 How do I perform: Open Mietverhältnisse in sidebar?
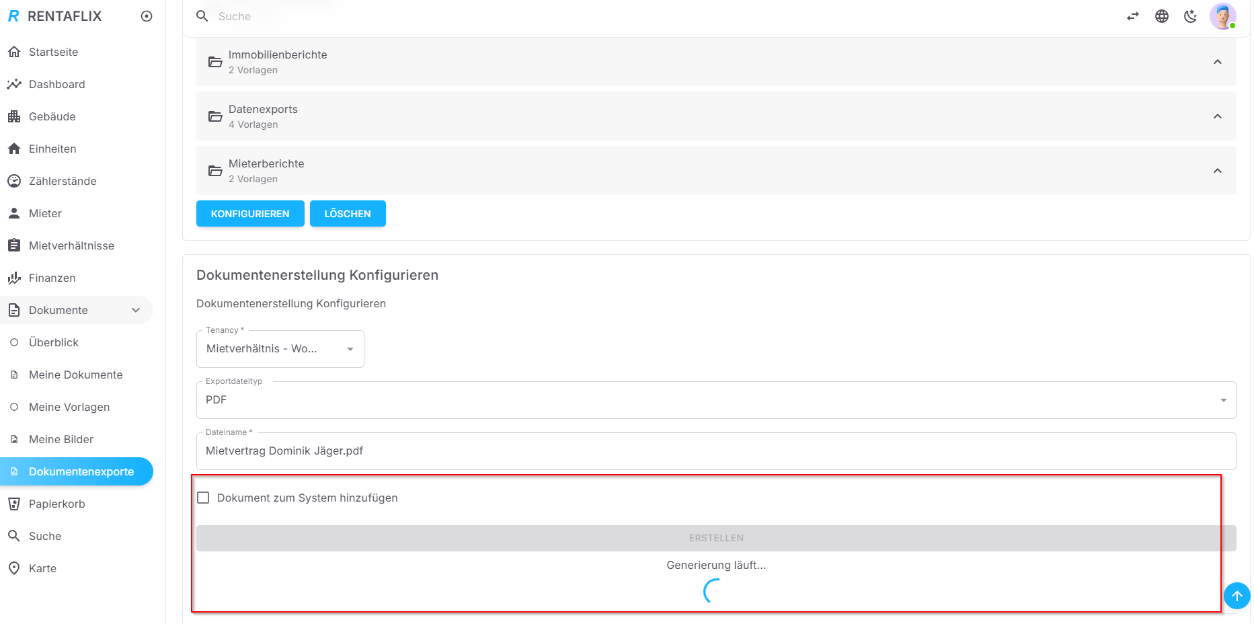(71, 245)
